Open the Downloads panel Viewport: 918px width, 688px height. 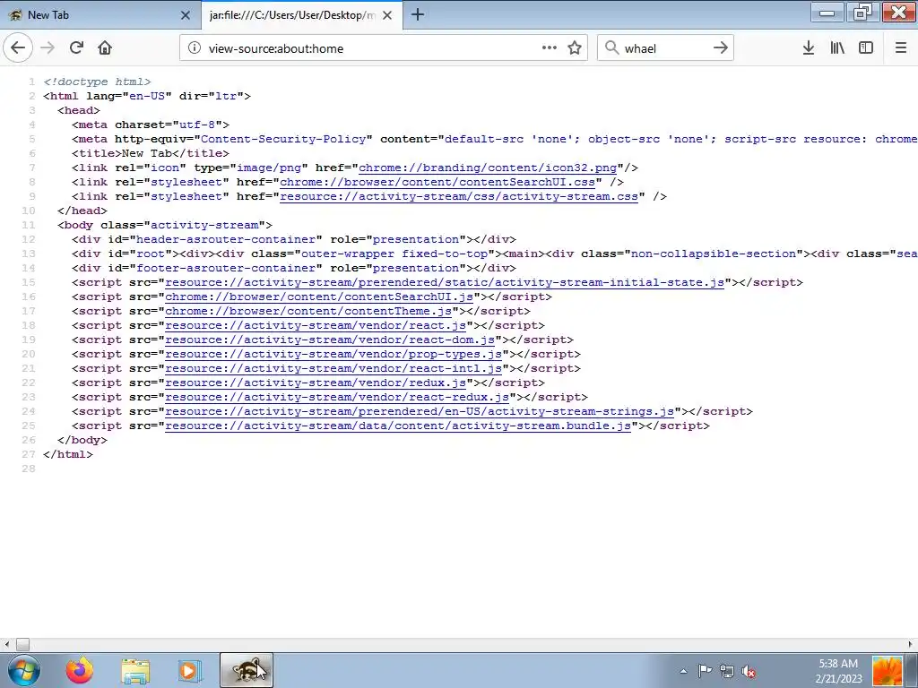coord(809,48)
